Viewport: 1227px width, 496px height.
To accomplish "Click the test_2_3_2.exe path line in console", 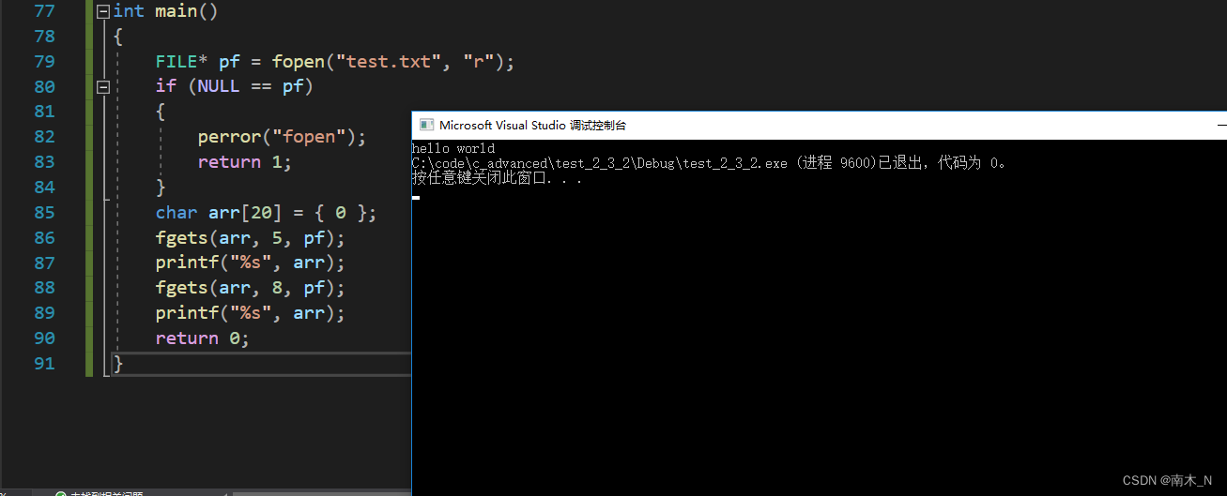I will pos(710,163).
